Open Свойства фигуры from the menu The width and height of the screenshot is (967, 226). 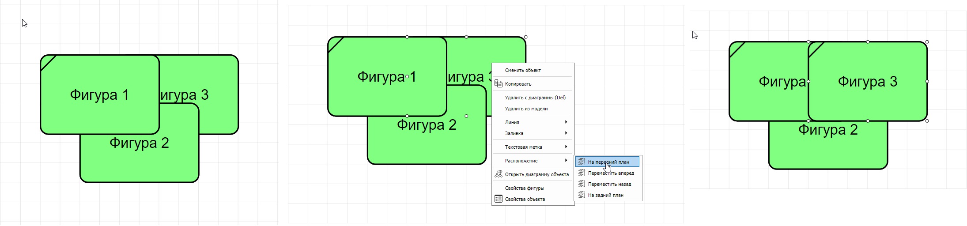(525, 188)
